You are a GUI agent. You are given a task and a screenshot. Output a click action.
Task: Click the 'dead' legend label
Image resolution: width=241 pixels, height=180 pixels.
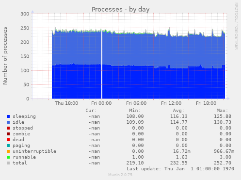coord(18,140)
